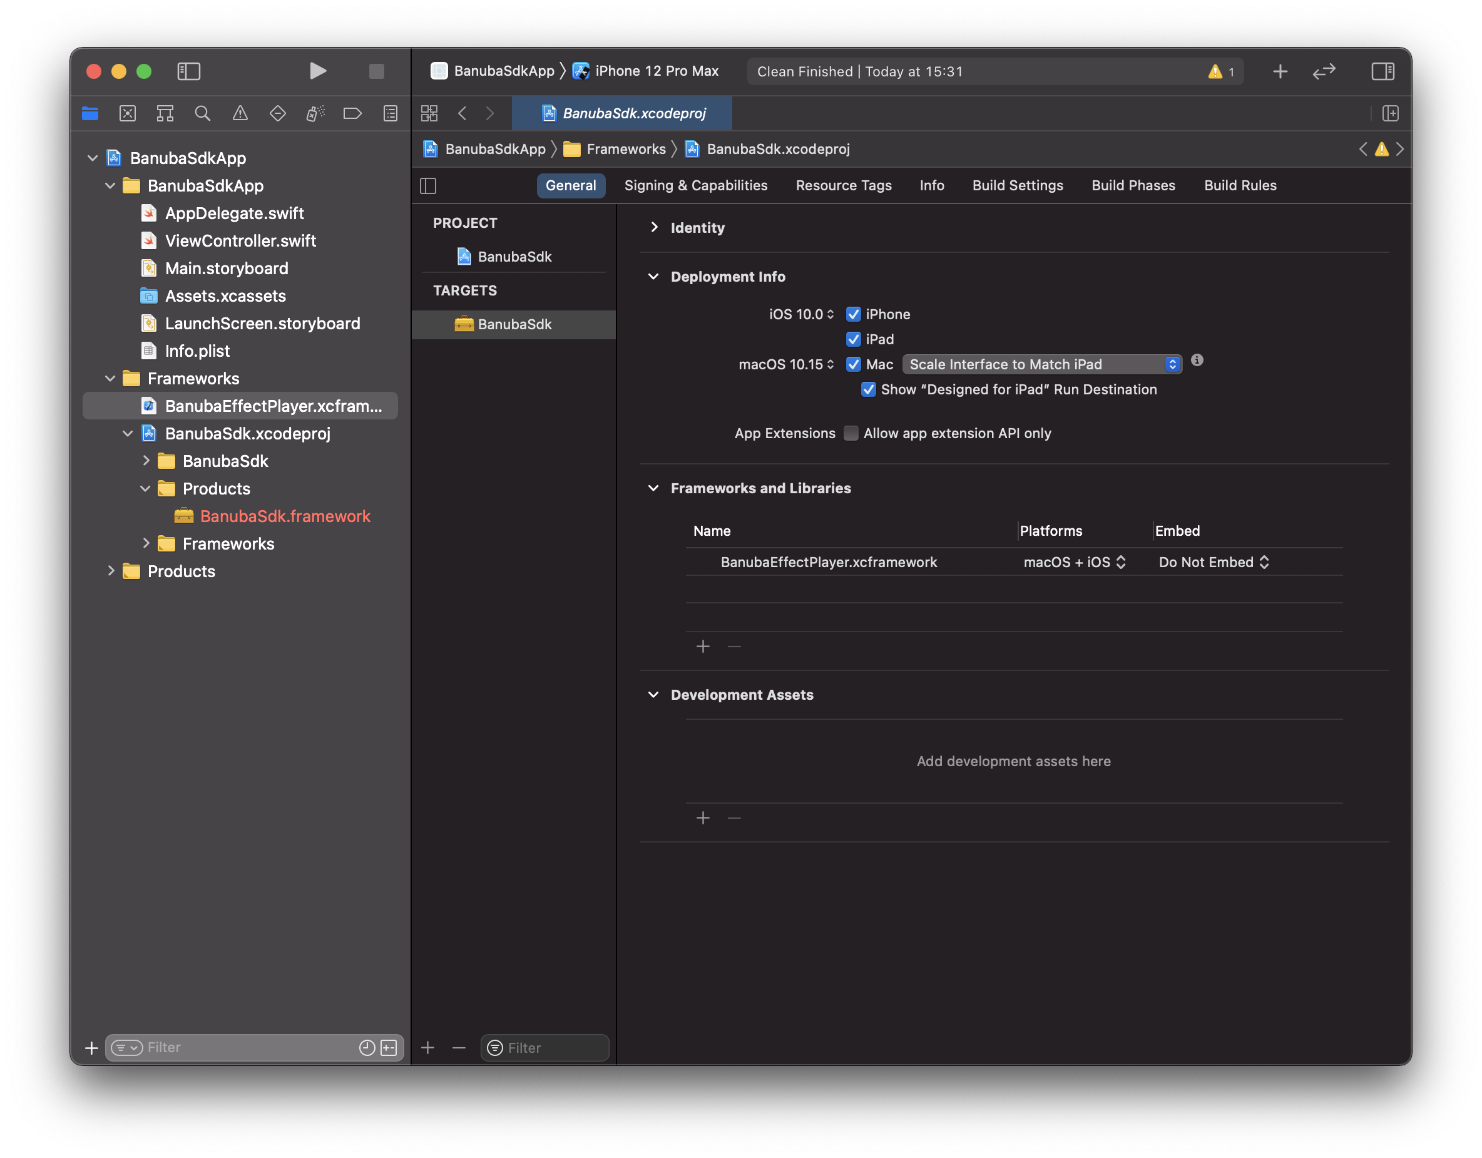1482x1158 pixels.
Task: Collapse the BanubaSdk.xcodeproj tree node
Action: coord(128,433)
